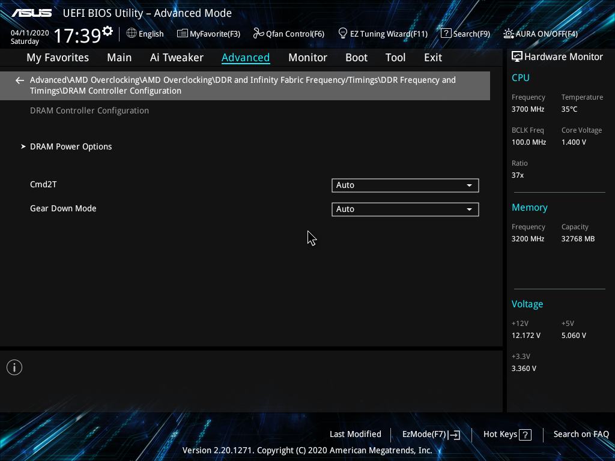Click the MyFavorite list icon
This screenshot has height=461, width=615.
[x=183, y=34]
